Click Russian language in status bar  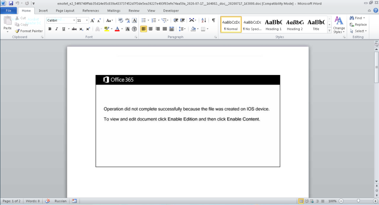[60, 201]
